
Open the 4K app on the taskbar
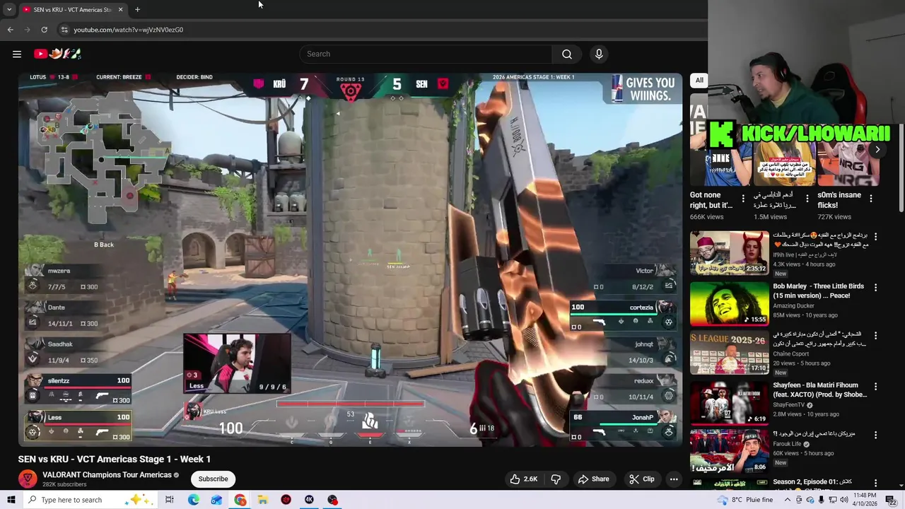(309, 500)
